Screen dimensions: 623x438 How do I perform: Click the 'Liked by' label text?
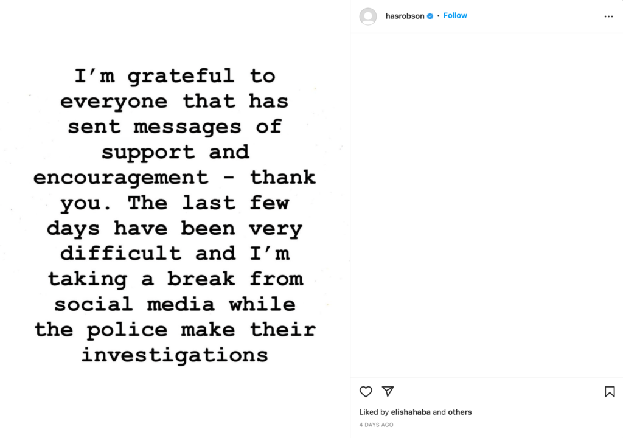click(x=374, y=412)
